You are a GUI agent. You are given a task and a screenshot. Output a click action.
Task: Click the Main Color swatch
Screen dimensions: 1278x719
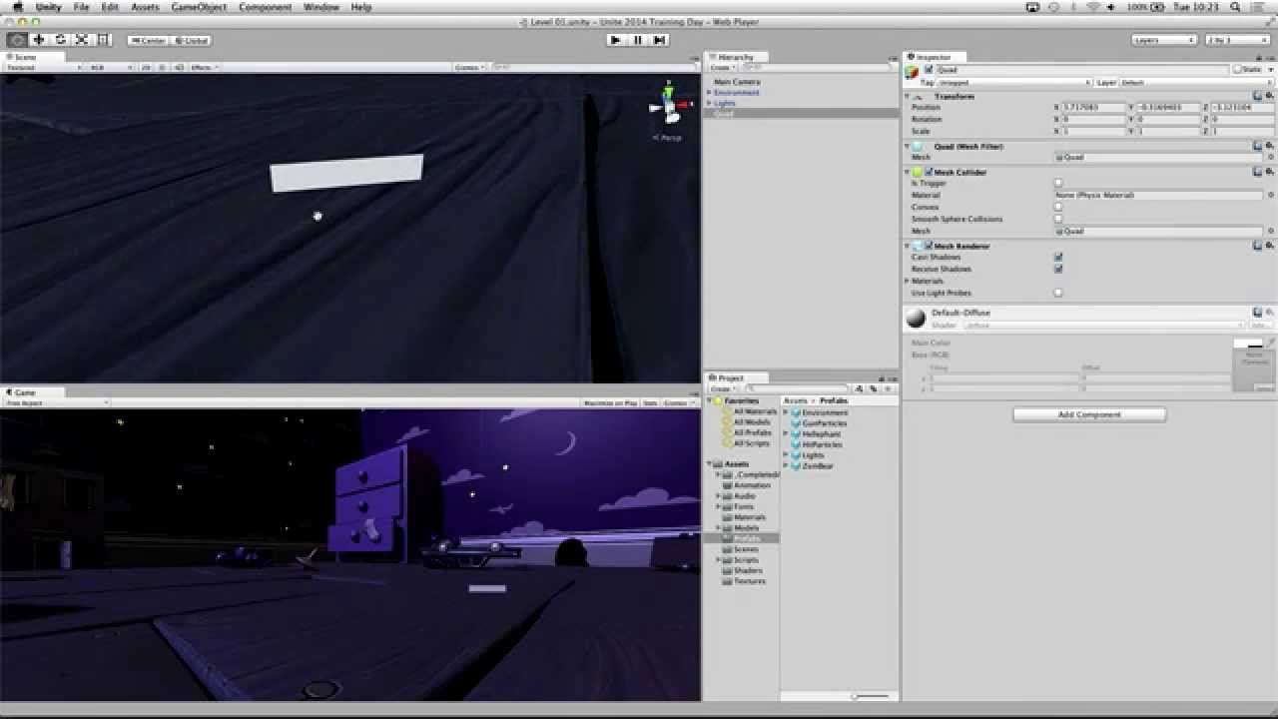1248,344
